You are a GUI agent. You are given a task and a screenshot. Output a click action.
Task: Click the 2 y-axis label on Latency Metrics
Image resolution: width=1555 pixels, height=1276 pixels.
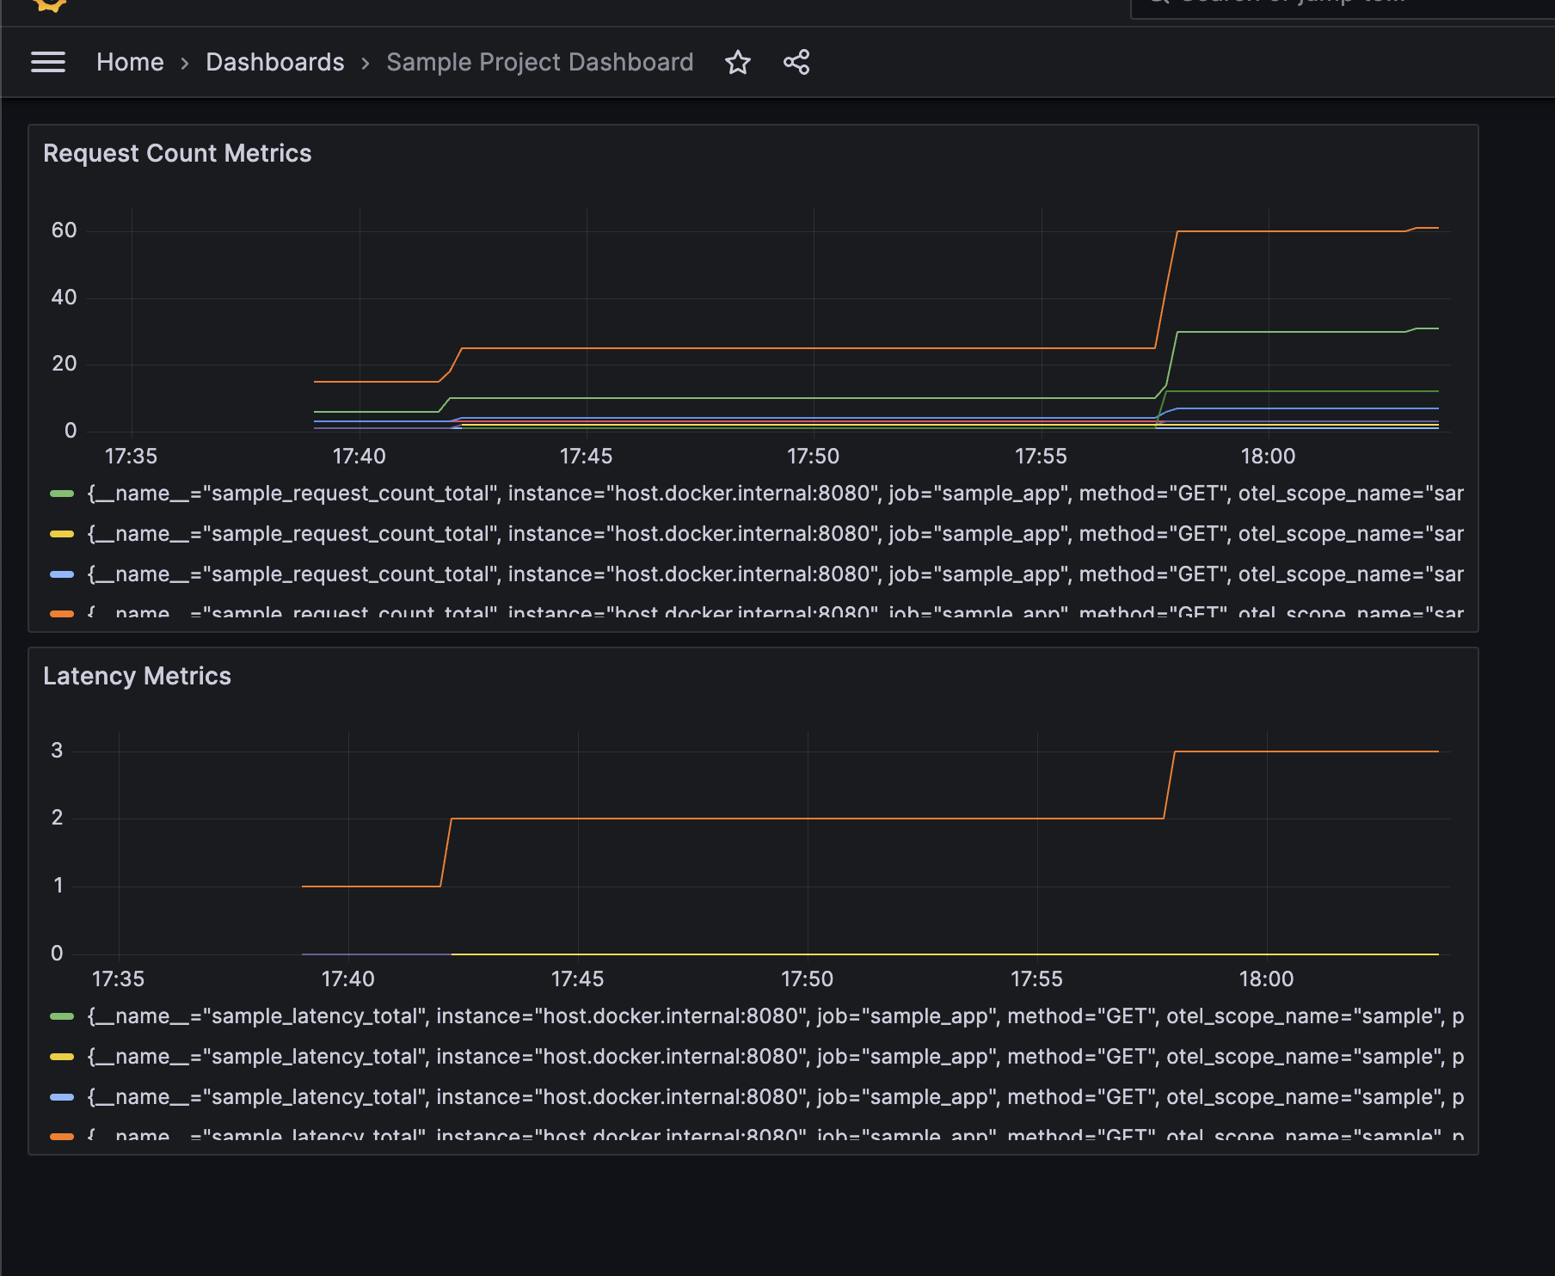pyautogui.click(x=57, y=818)
